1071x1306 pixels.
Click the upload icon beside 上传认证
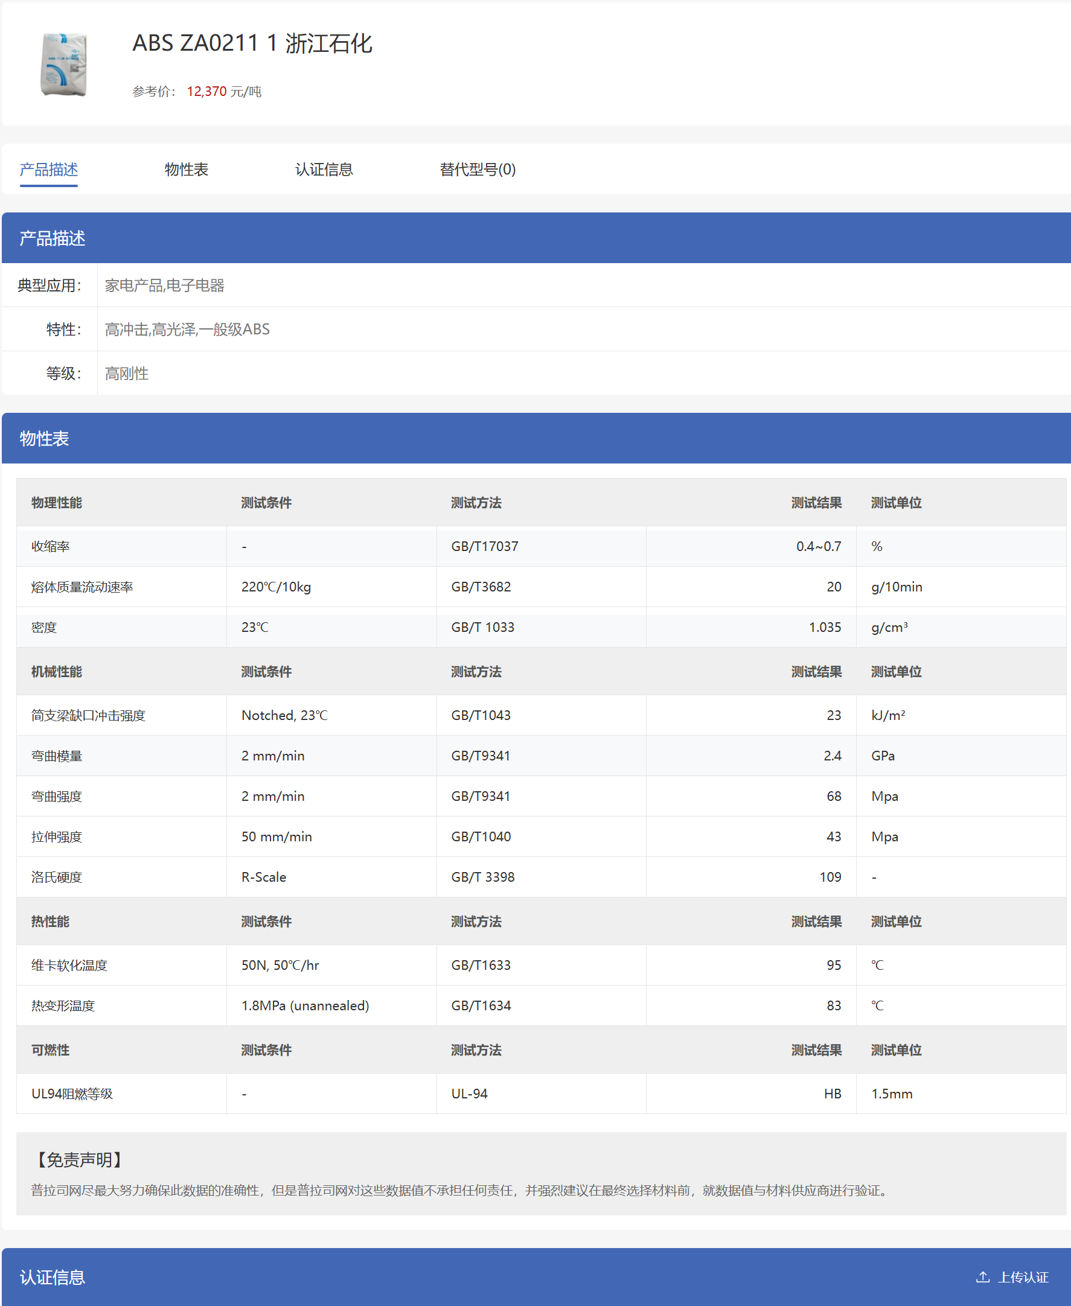(983, 1277)
